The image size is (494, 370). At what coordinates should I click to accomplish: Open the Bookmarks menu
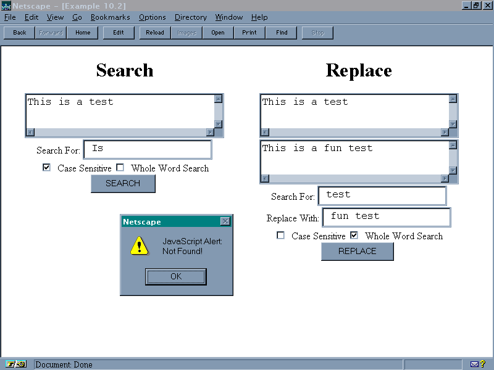[x=110, y=17]
